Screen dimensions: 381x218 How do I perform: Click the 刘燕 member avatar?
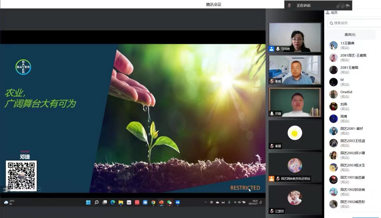[333, 107]
